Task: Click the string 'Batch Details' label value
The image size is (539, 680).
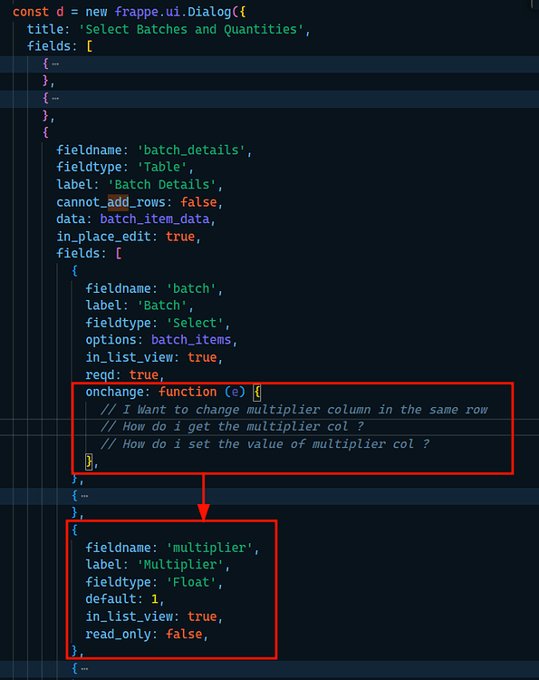Action: point(162,185)
